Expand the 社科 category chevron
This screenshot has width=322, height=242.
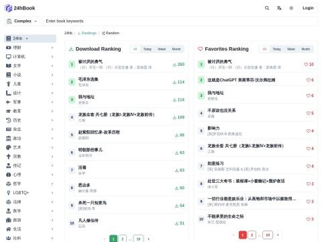coord(52,238)
